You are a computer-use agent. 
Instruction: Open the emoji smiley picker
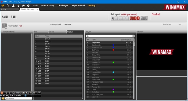(3, 98)
